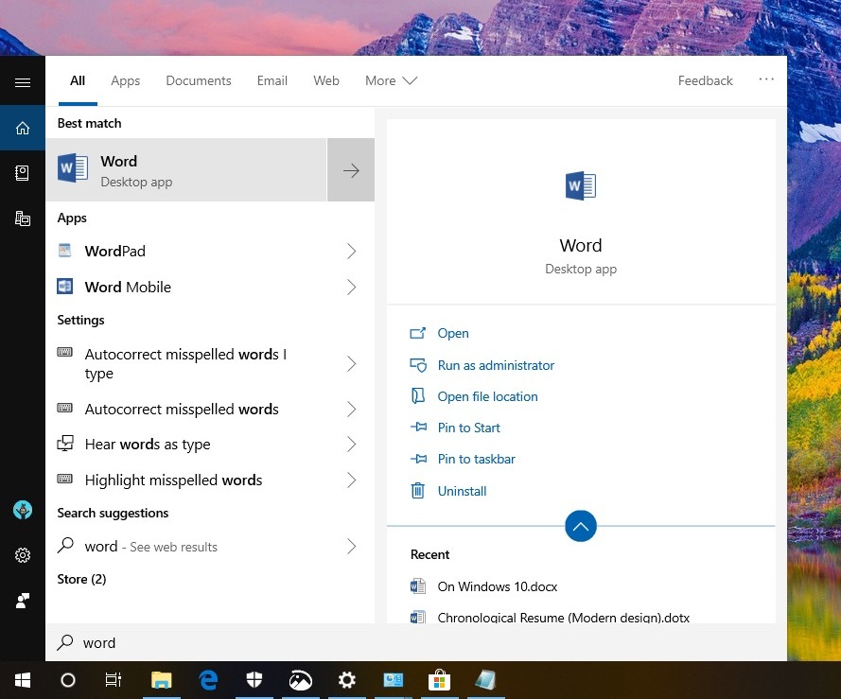Expand chevron beside Highlight misspelled words
Image resolution: width=841 pixels, height=699 pixels.
tap(351, 480)
